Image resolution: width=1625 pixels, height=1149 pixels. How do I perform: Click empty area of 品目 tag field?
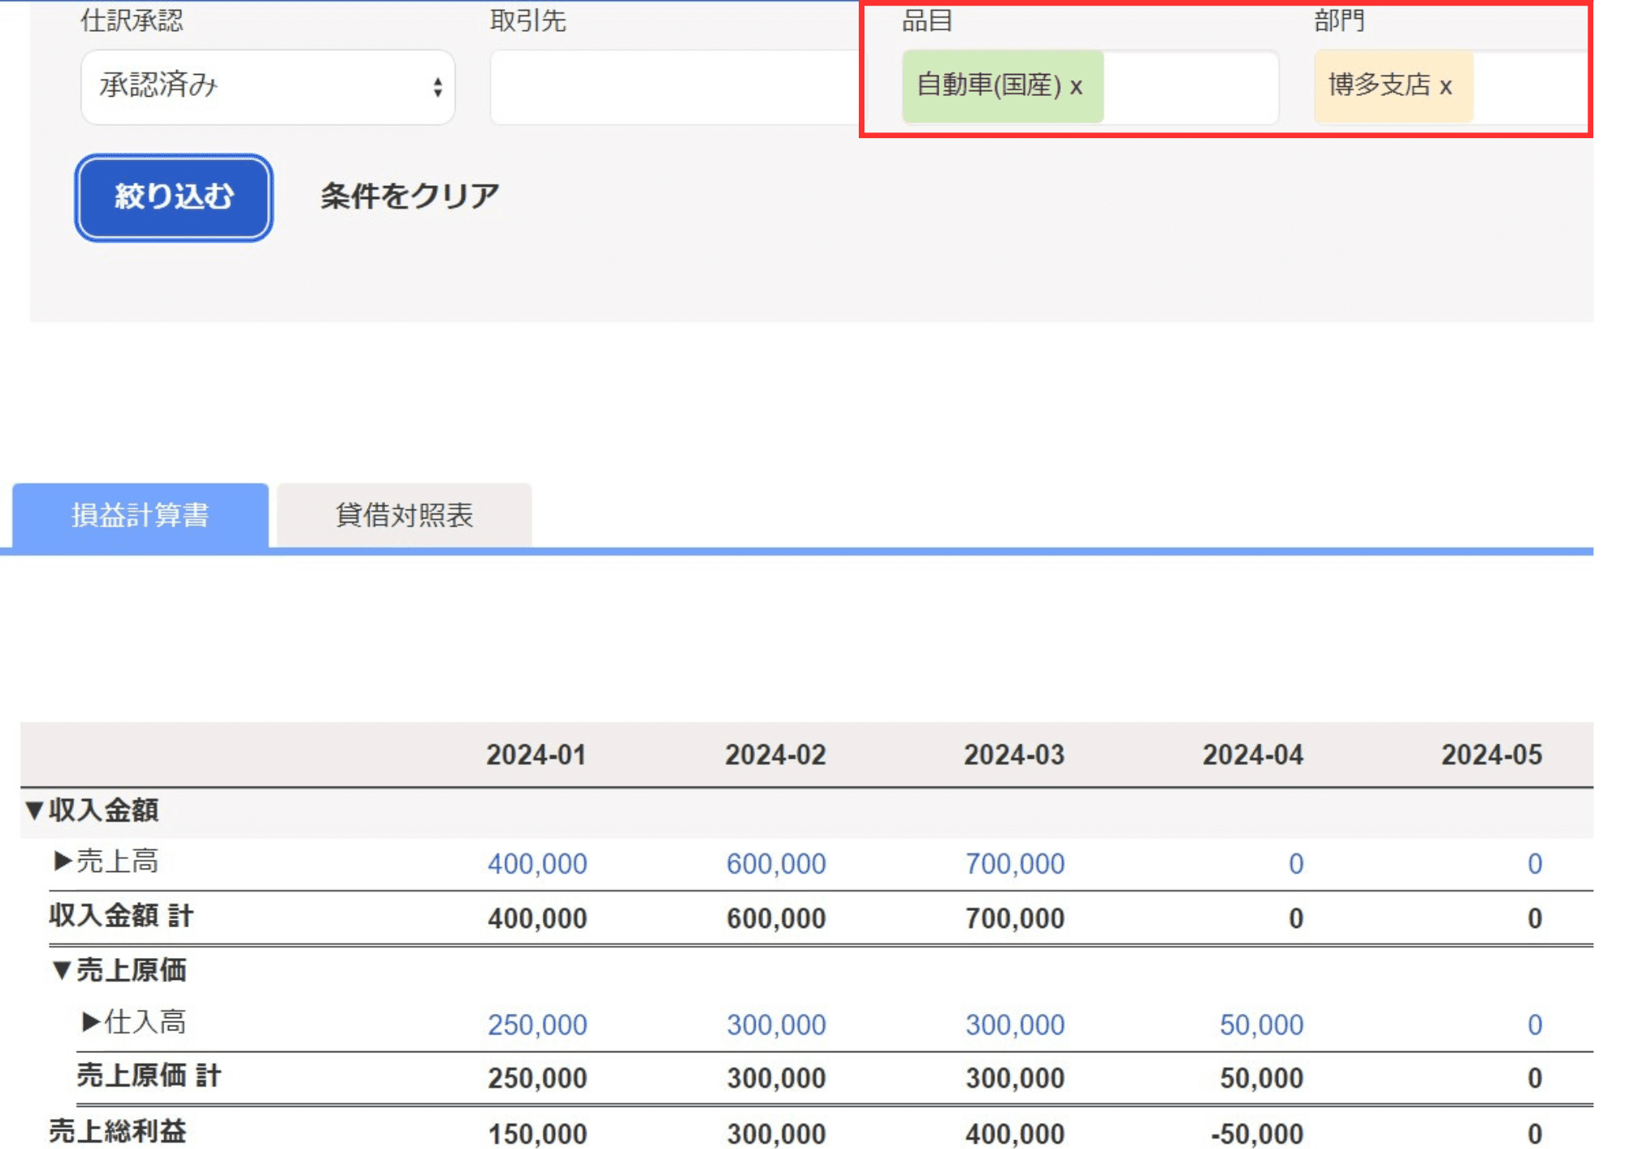point(1190,86)
